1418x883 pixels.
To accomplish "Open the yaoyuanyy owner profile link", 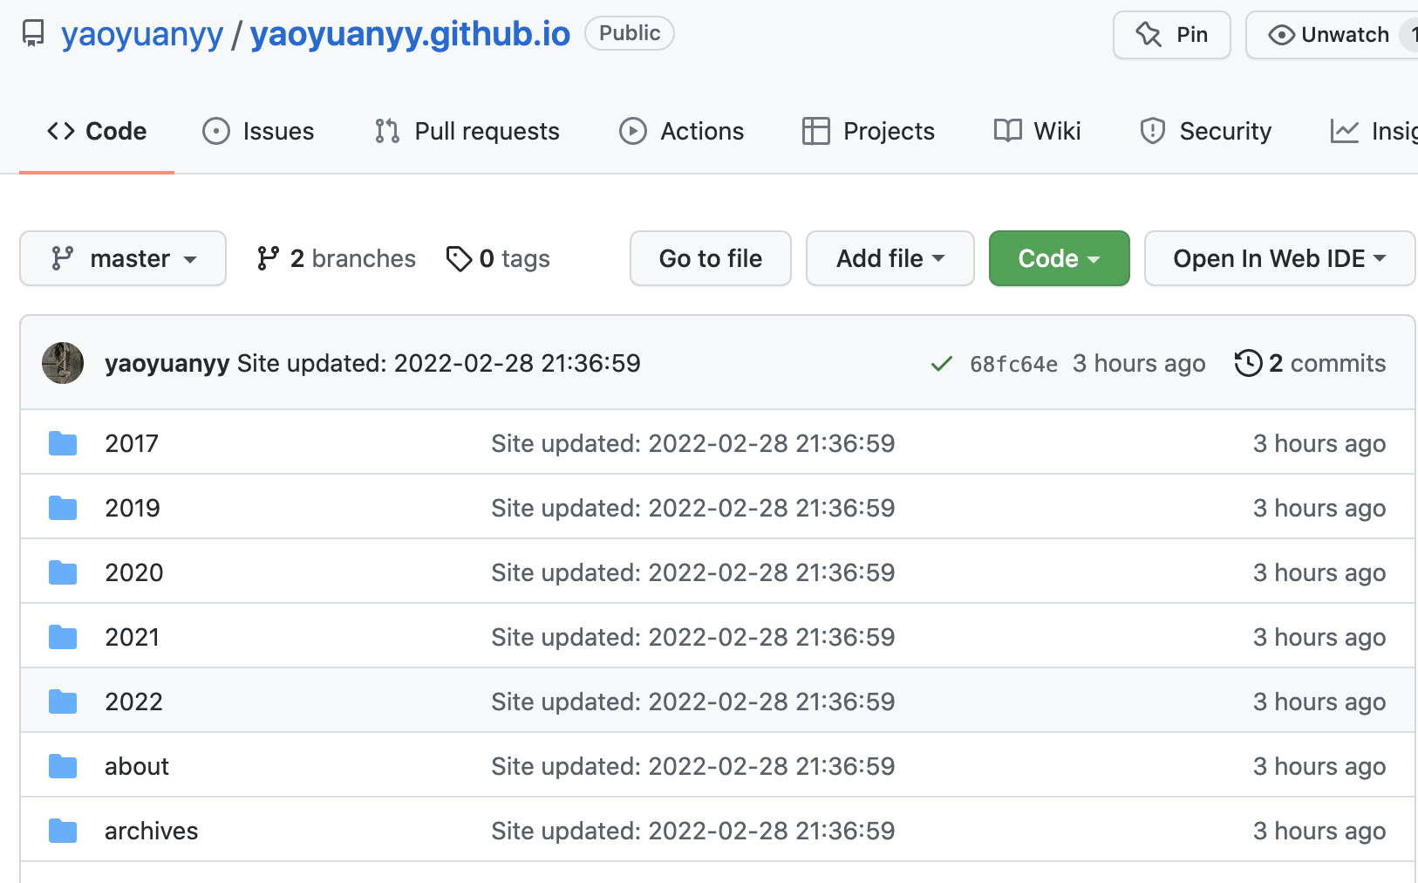I will (142, 34).
